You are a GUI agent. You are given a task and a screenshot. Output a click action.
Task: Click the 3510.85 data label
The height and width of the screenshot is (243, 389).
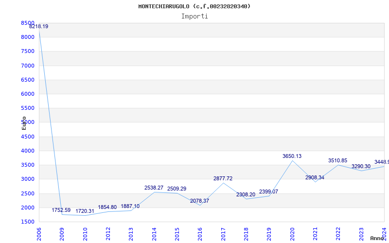337,161
